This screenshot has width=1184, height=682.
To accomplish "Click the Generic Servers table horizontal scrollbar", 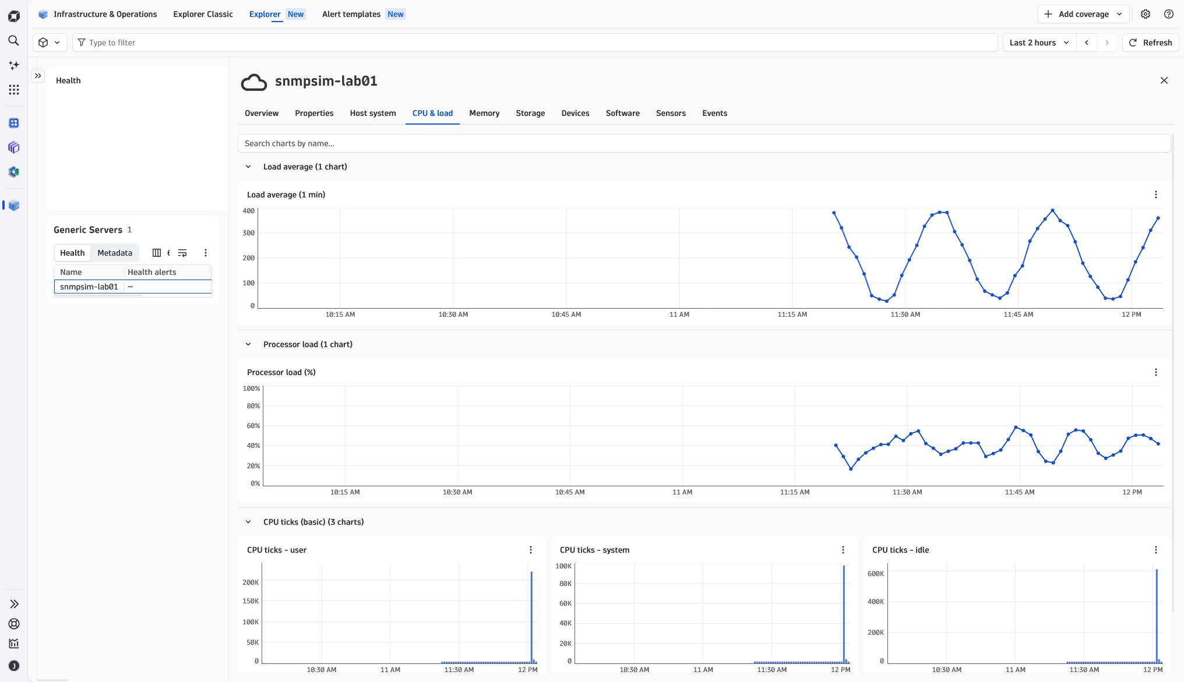I will (98, 296).
